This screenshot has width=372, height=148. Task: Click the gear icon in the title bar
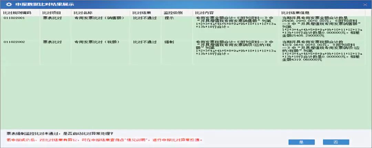click(10, 4)
